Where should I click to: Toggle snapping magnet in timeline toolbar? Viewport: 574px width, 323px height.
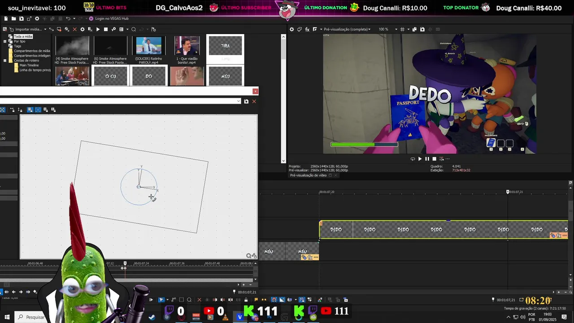click(274, 300)
